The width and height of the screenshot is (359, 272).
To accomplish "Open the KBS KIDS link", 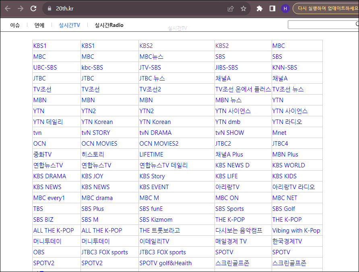I will (285, 176).
